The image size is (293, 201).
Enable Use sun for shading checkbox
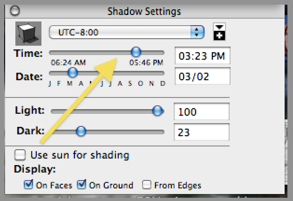(x=20, y=154)
